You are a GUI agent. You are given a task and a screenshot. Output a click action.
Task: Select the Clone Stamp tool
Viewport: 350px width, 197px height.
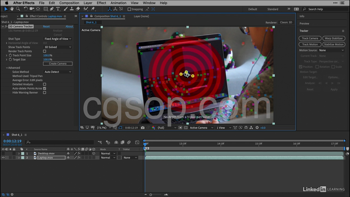[x=72, y=9]
